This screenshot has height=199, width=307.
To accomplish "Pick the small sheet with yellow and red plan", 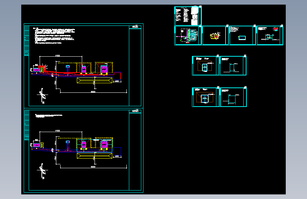I will [215, 35].
